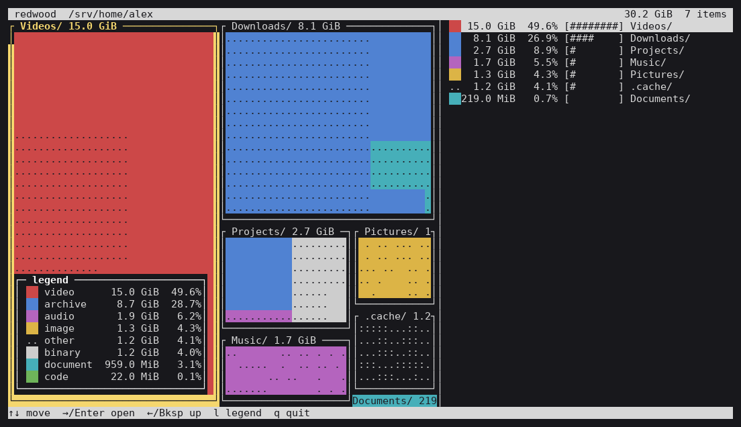Click the gray binary block inside Projects
This screenshot has width=741, height=427.
pyautogui.click(x=319, y=280)
